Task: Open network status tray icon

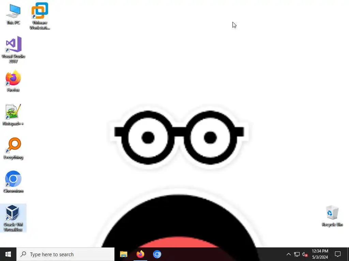Action: coord(297,254)
